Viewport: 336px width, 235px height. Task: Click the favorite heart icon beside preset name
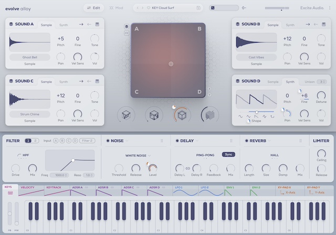[x=149, y=8]
